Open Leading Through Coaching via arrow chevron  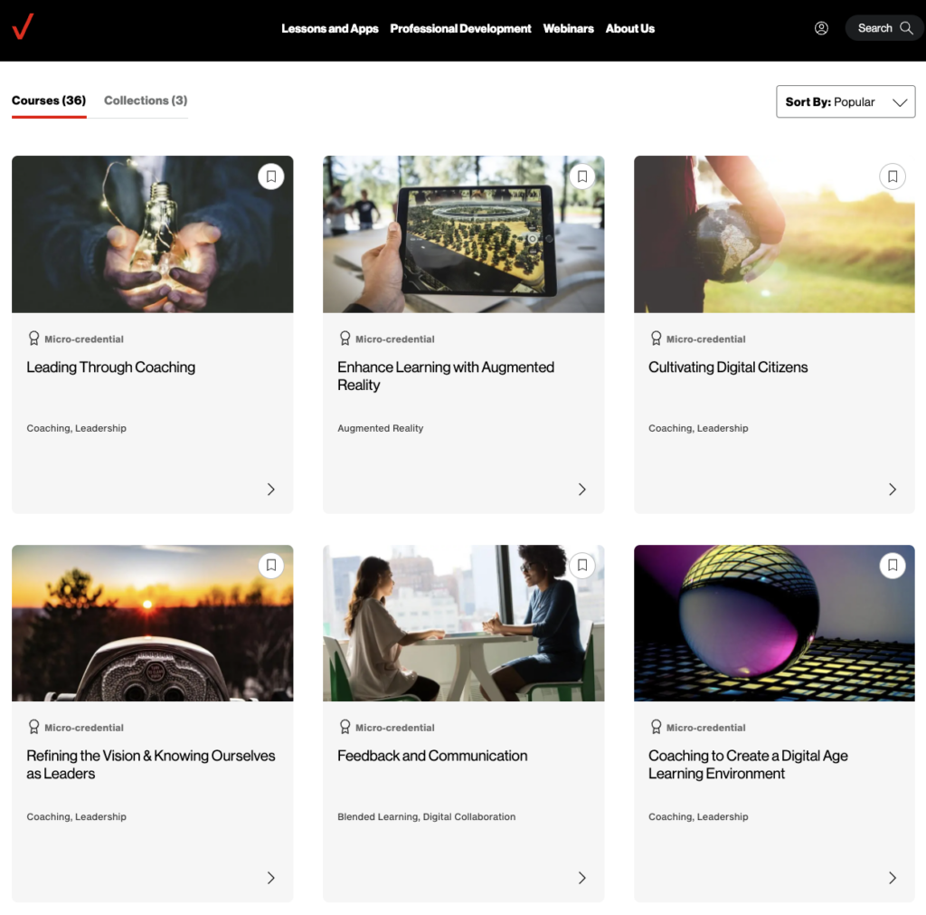pos(271,490)
